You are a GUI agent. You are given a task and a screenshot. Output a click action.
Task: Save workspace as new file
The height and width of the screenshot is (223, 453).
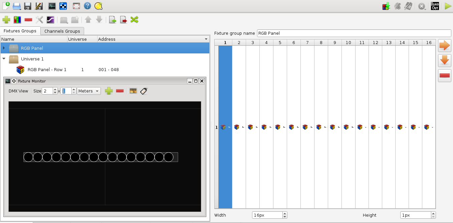39,6
